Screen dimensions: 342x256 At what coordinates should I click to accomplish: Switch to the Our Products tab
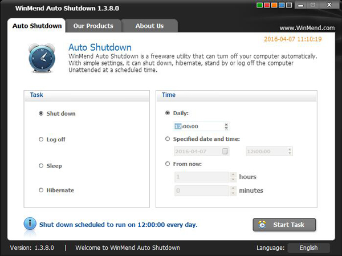(x=93, y=26)
